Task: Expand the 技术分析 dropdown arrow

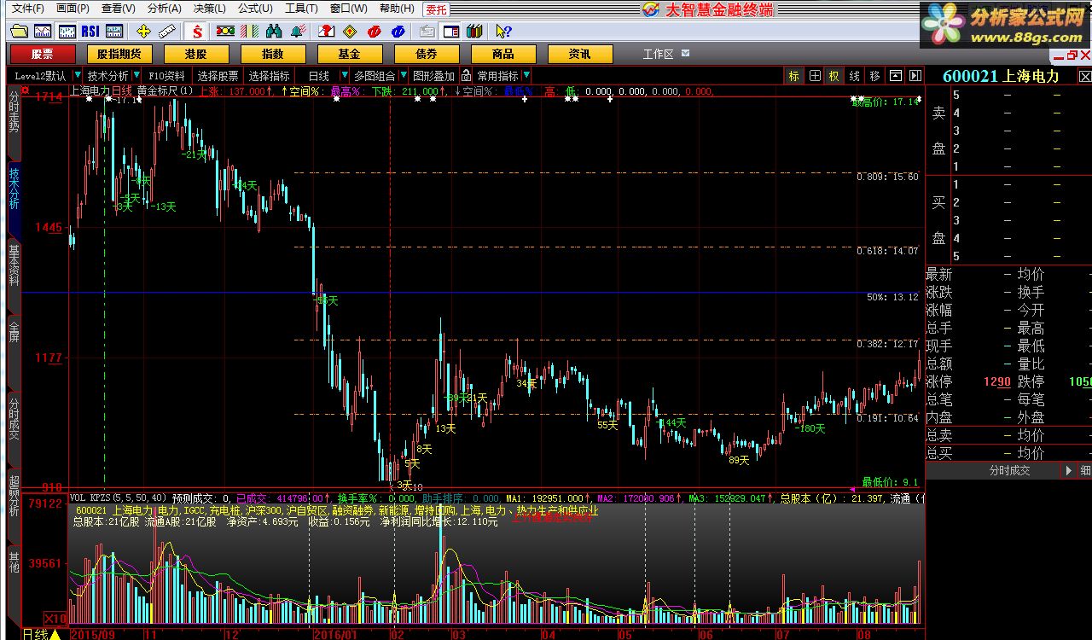Action: click(136, 76)
